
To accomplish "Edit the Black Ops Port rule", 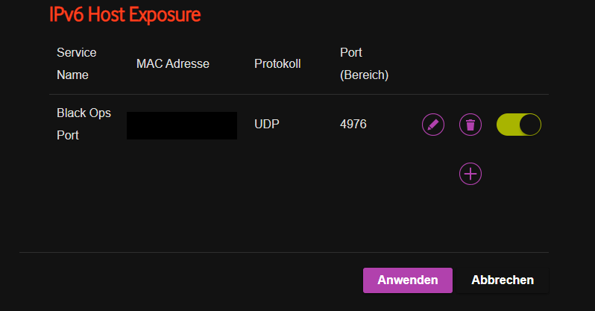I will point(433,125).
